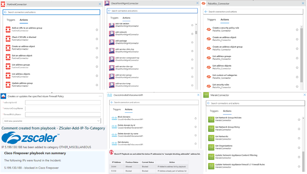Screen dimensions: 307x174
Task: Click Meraki icon beside Update Network Appliance Content Filtering
Action: click(211, 157)
